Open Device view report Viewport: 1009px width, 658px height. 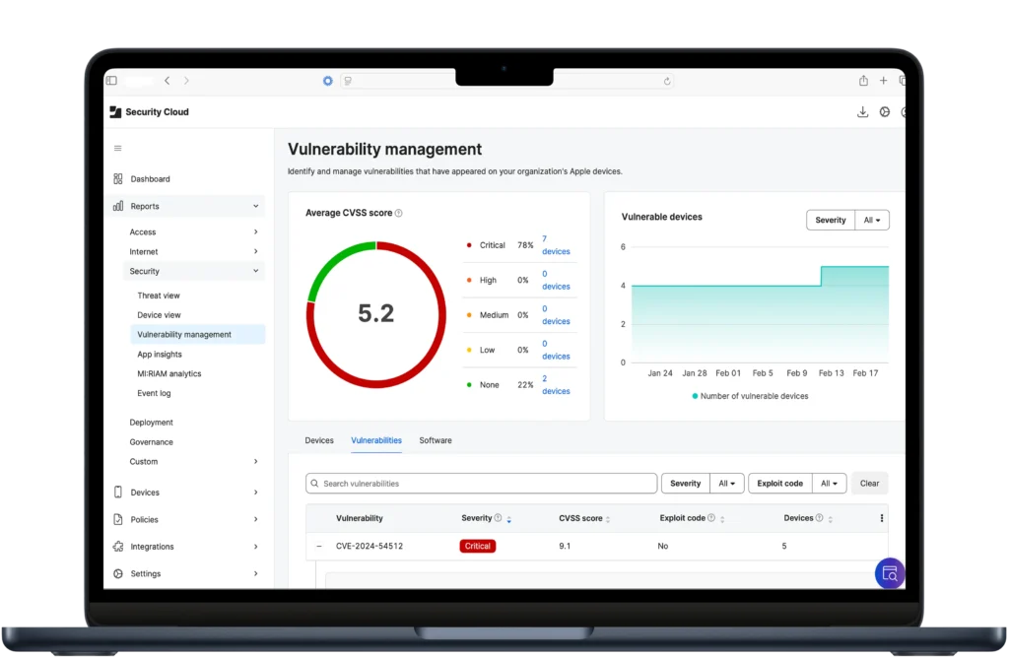[159, 315]
